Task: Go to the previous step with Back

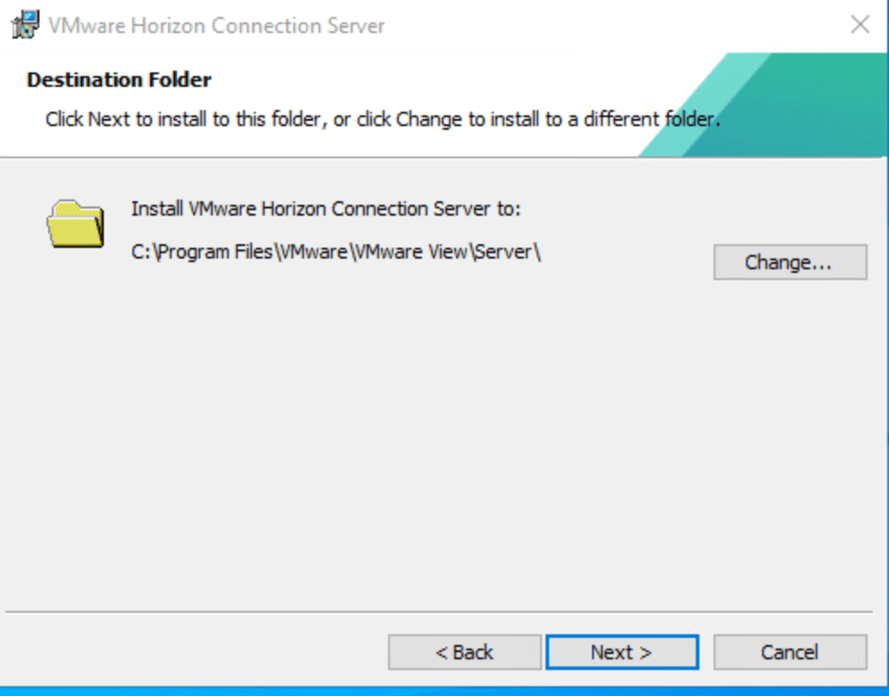Action: click(x=464, y=652)
